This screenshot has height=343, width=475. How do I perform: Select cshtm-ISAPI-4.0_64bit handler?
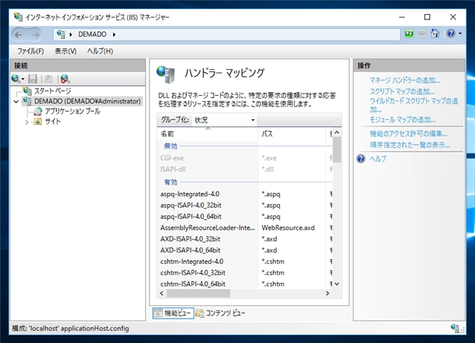244,284
